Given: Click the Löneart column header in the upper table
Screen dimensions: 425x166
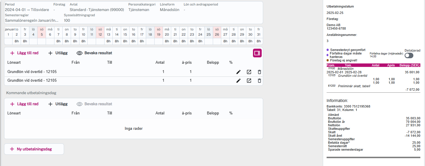Looking at the screenshot, I should click(x=14, y=62).
